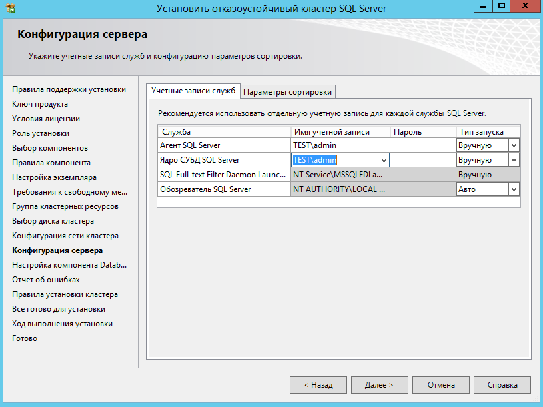
Task: Go to Конфигурация сети кластера step
Action: tap(65, 236)
